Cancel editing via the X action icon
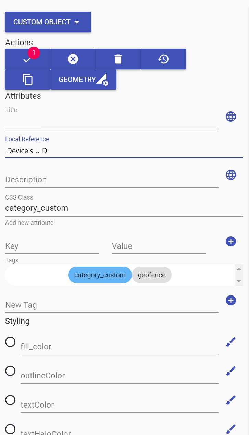The image size is (249, 435). pos(73,59)
